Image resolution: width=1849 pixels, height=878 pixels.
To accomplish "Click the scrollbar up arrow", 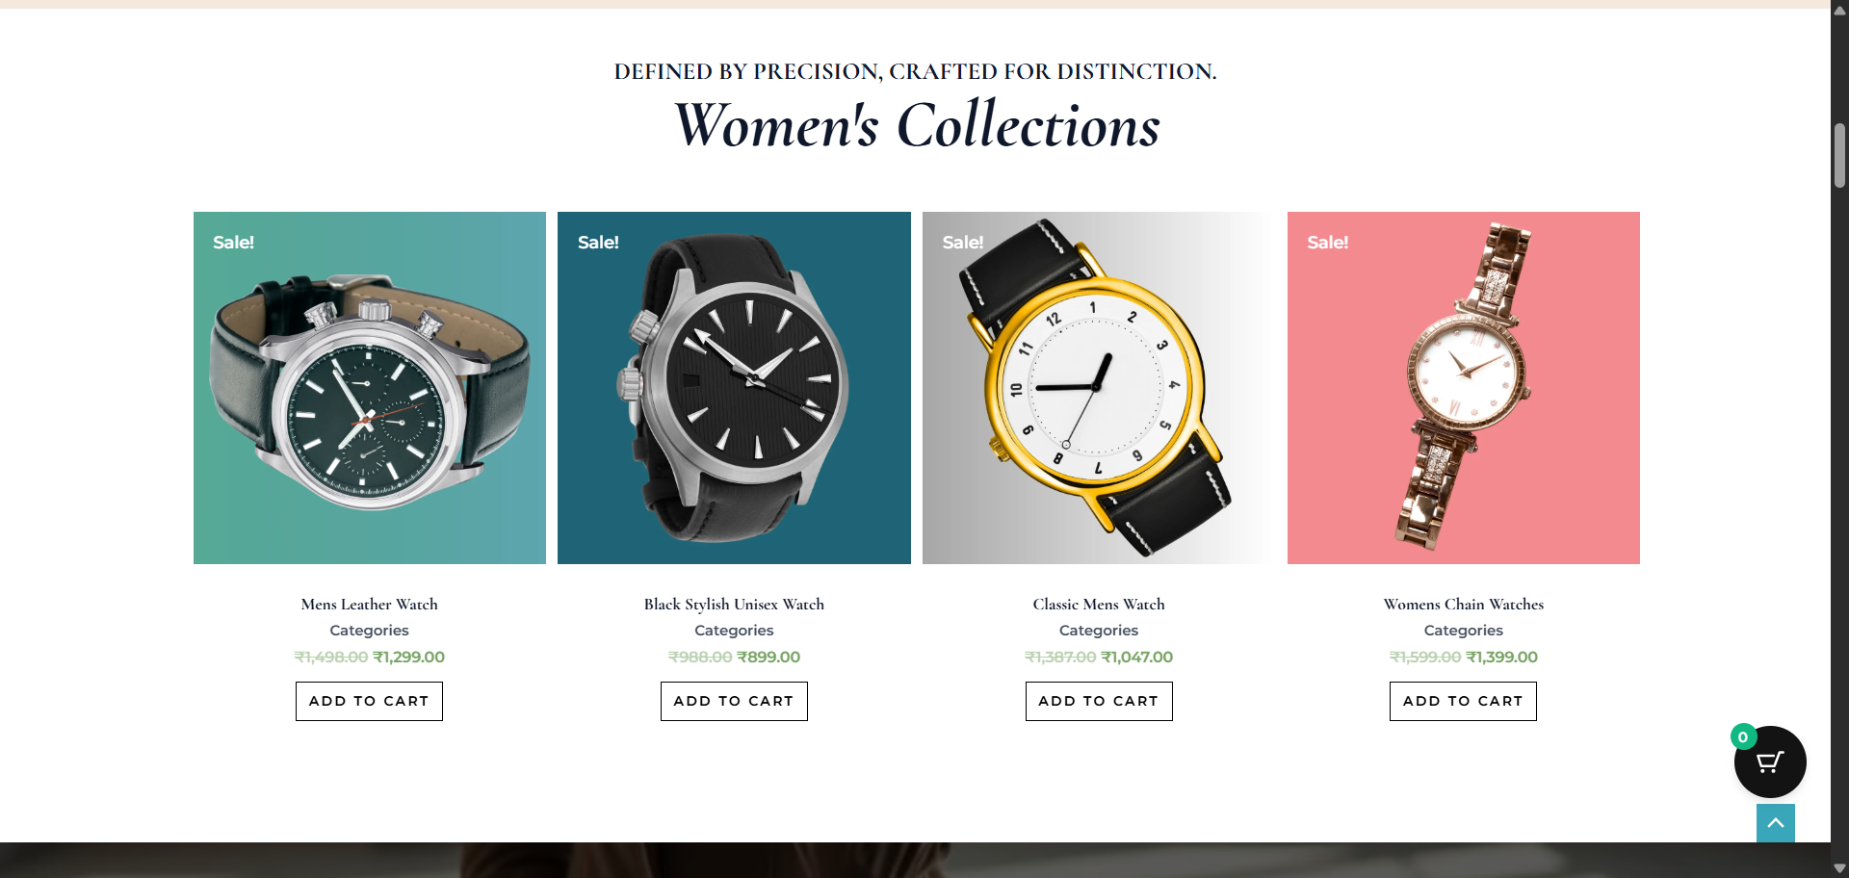I will point(1839,10).
